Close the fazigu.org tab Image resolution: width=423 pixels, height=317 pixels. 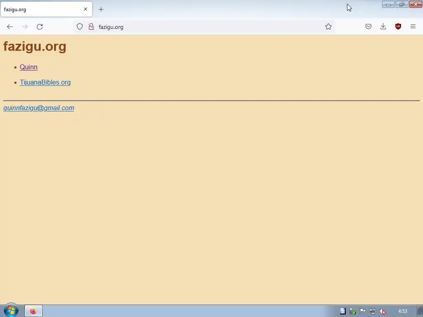coord(86,9)
